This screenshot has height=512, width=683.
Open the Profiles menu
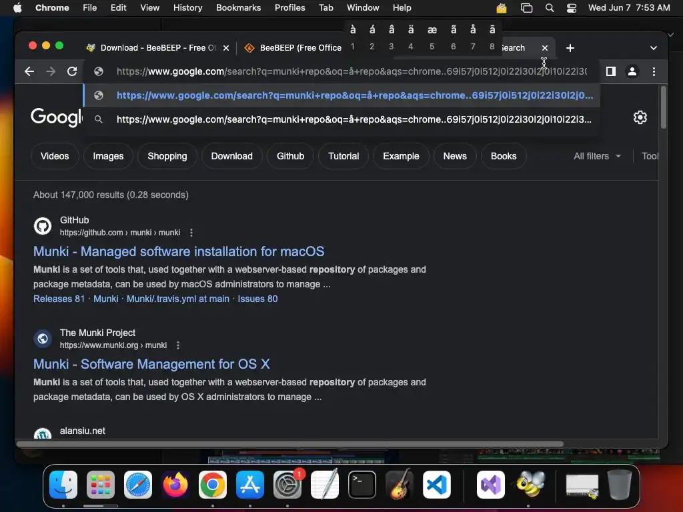point(289,7)
